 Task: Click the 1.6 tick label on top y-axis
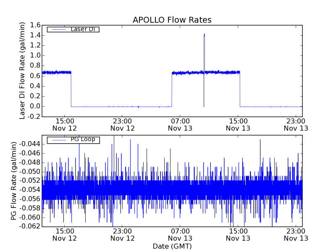tap(35, 25)
